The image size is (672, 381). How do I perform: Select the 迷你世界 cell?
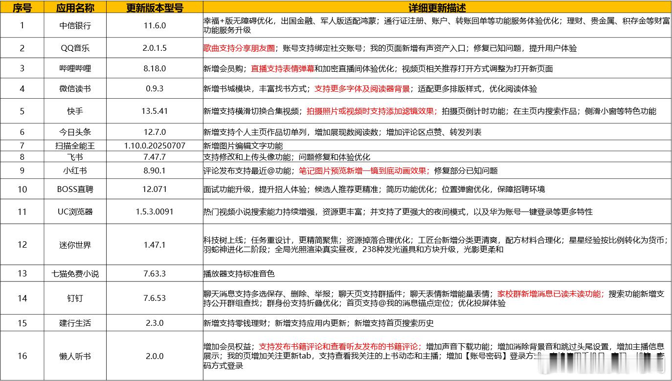(75, 245)
